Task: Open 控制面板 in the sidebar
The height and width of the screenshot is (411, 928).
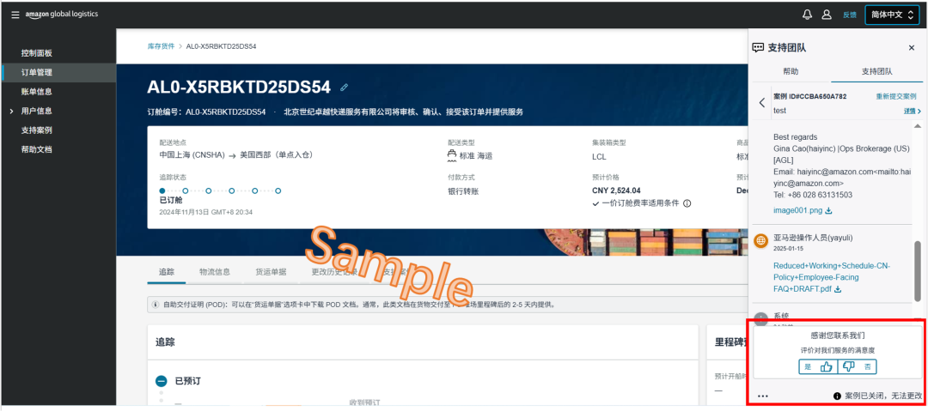Action: (x=37, y=53)
